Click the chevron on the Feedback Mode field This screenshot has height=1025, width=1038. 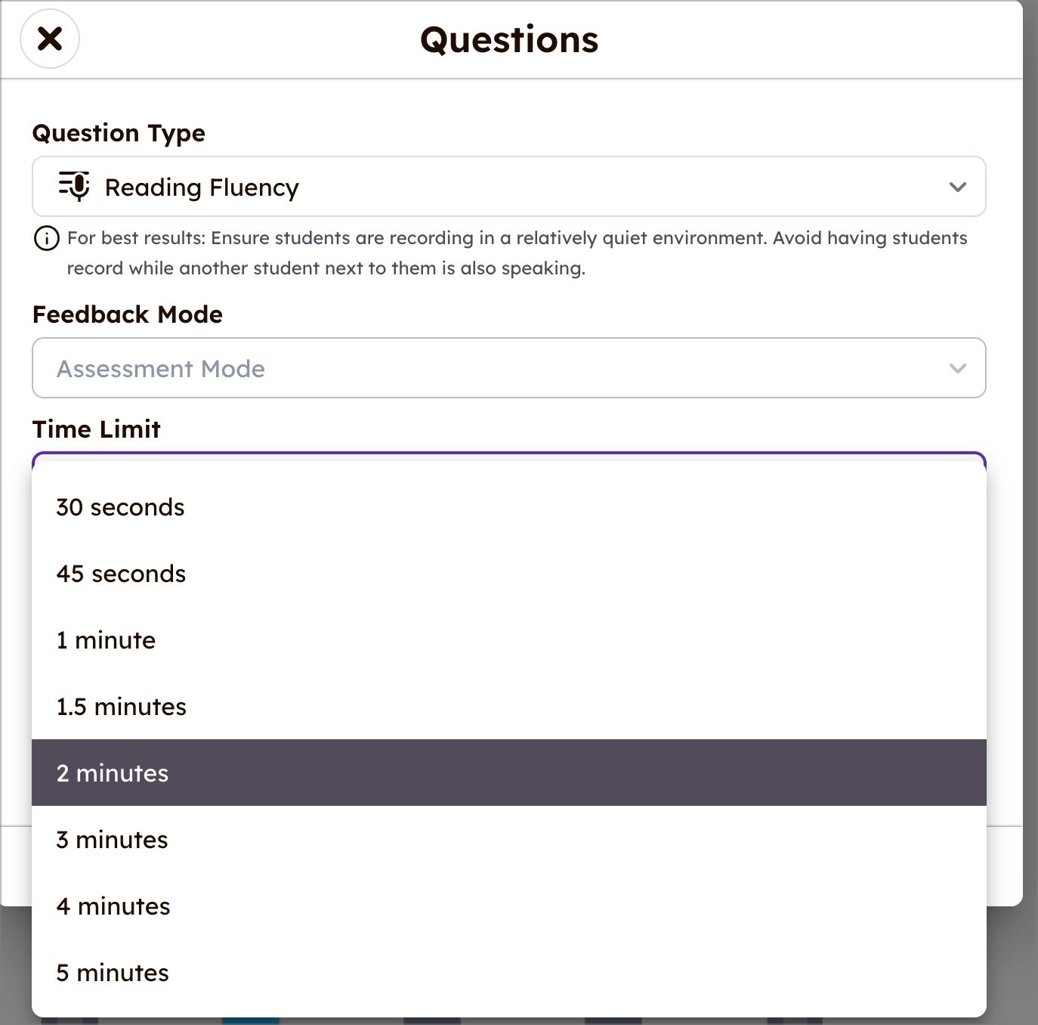[x=957, y=369]
